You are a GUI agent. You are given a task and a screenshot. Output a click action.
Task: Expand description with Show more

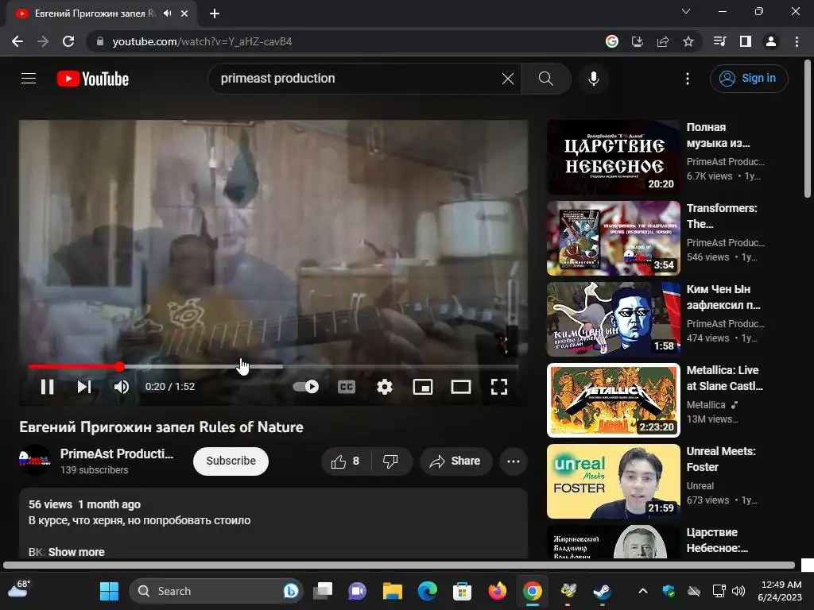[x=76, y=552]
